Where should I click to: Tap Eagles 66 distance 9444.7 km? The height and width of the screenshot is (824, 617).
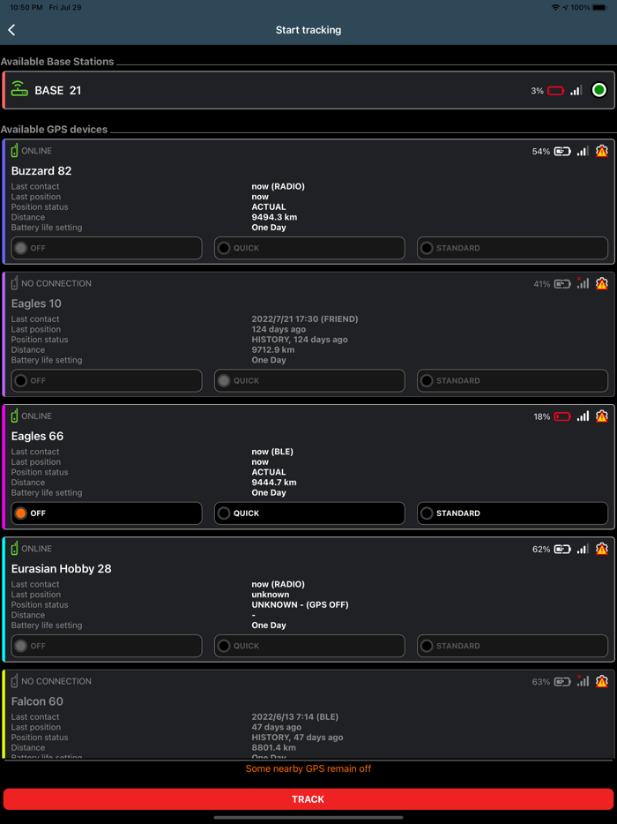[274, 483]
